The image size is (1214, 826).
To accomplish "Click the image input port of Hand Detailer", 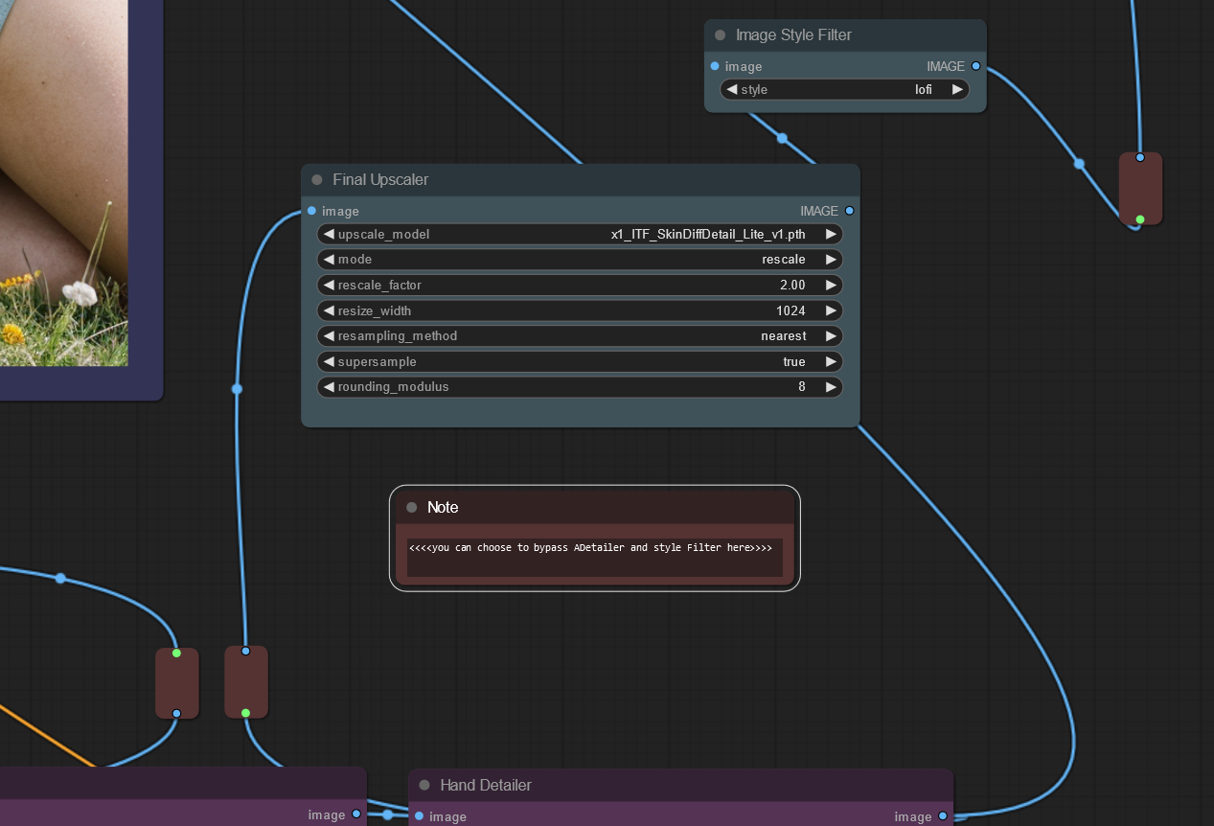I will point(420,816).
